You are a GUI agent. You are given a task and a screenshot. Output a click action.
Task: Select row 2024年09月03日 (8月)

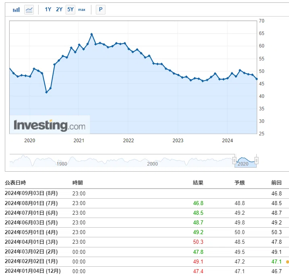147,193
